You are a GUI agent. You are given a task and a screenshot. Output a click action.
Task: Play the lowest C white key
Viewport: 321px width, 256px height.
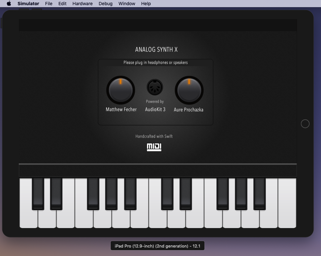click(x=29, y=218)
